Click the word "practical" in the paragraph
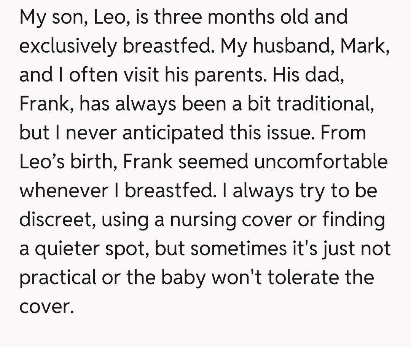 click(58, 277)
